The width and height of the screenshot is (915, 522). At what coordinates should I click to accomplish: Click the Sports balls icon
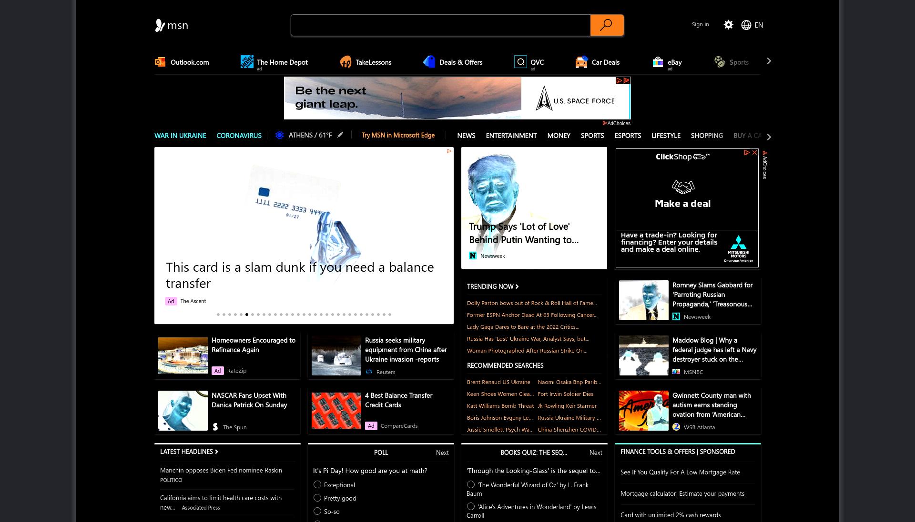pyautogui.click(x=720, y=62)
